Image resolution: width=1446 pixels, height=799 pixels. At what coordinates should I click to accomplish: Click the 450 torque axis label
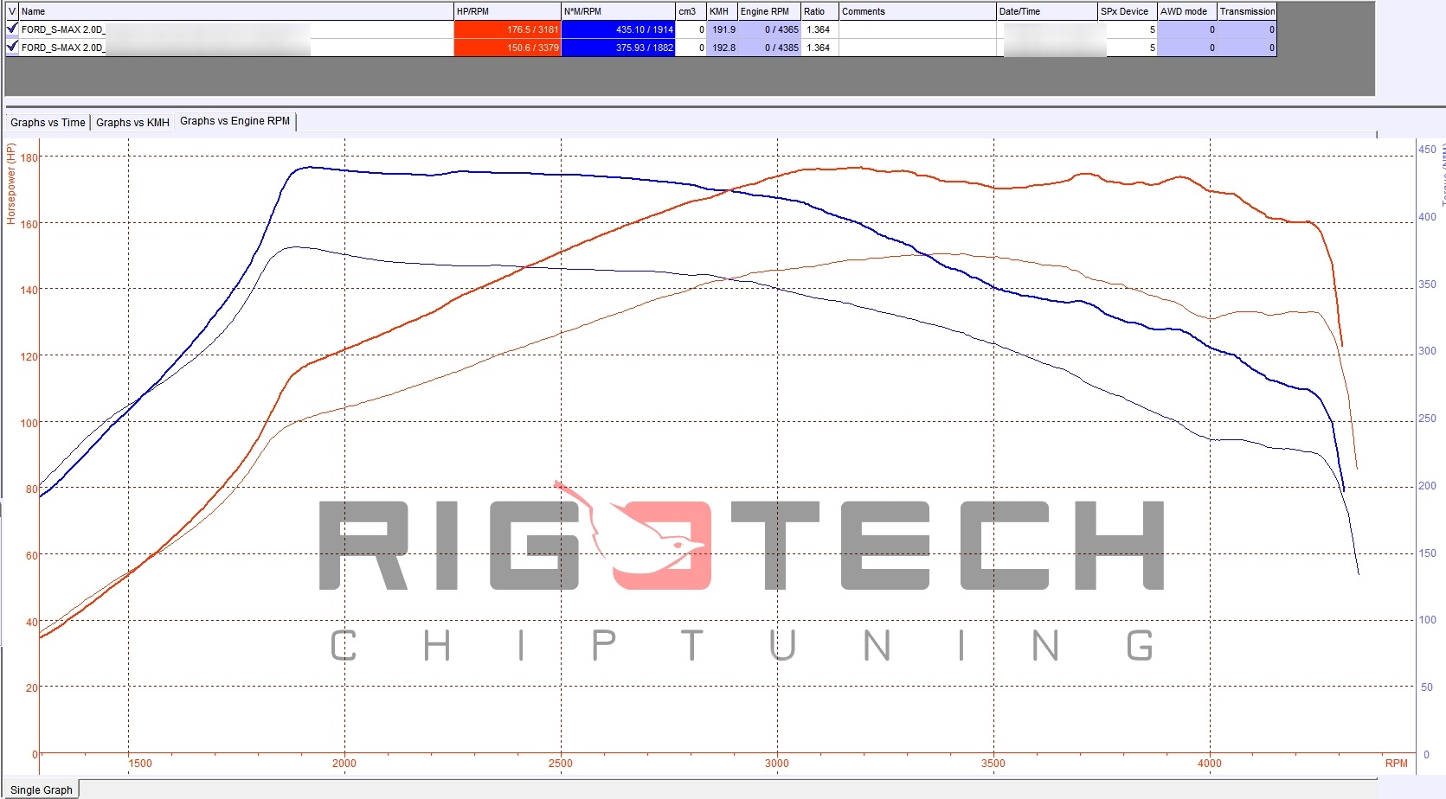(1427, 149)
